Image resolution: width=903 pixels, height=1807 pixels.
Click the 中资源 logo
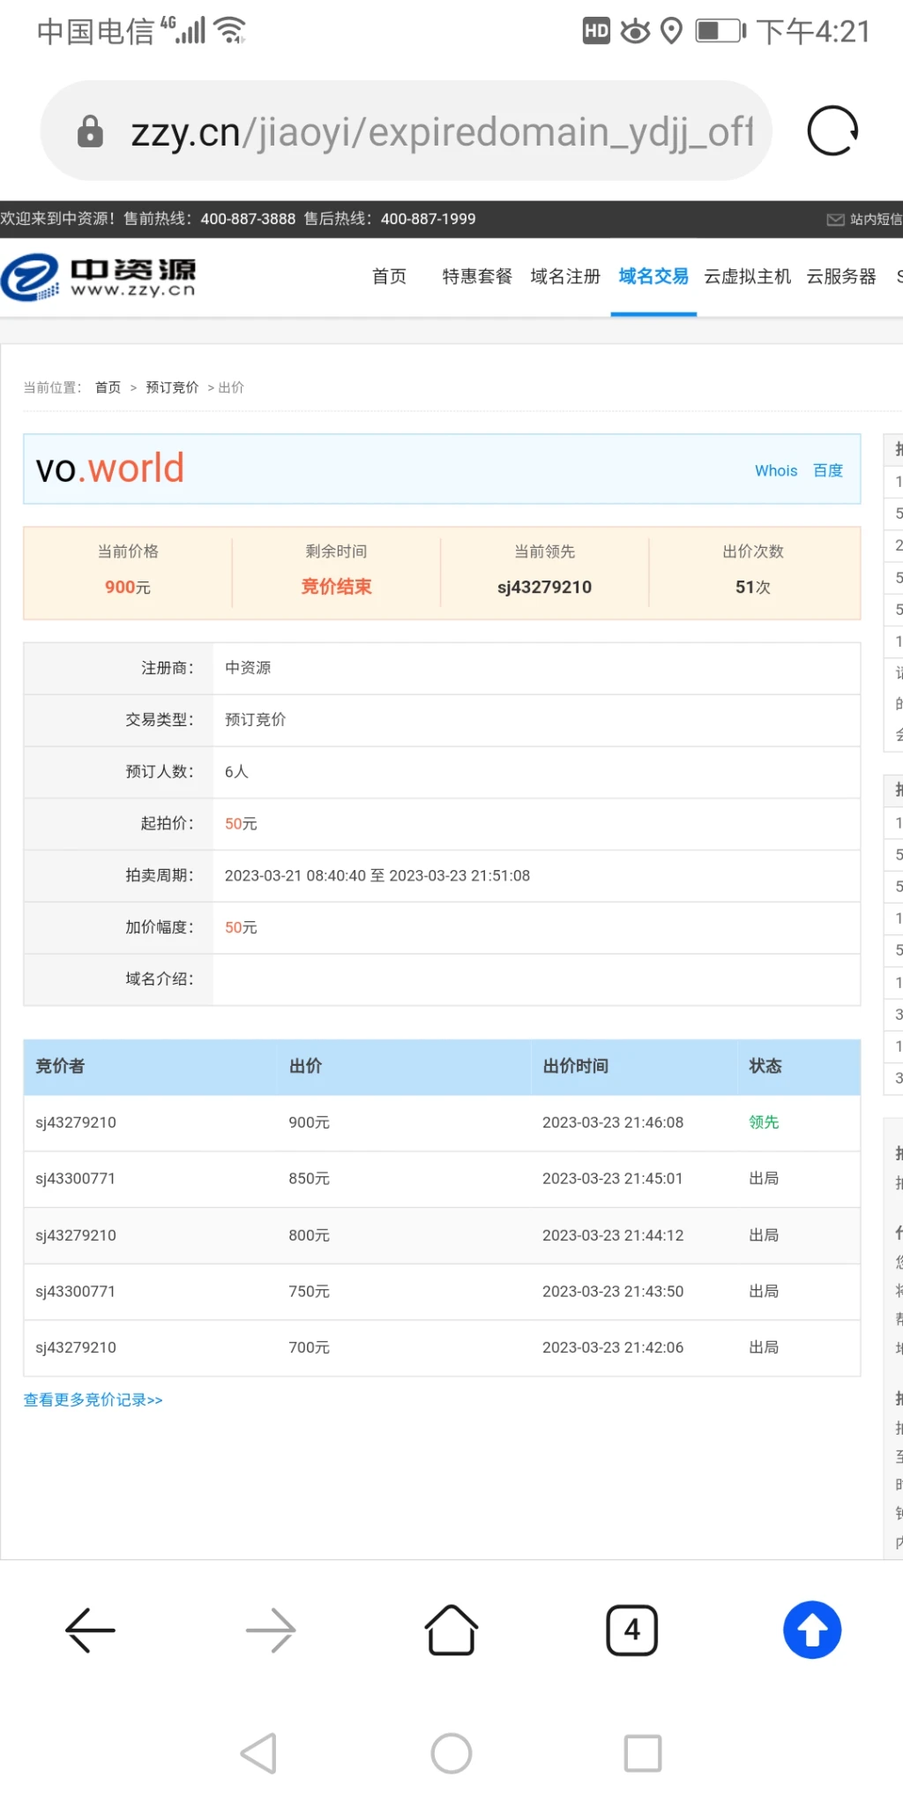pyautogui.click(x=99, y=277)
